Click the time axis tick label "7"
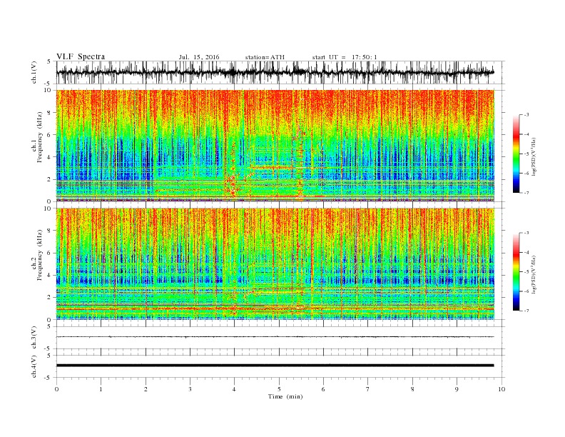 368,389
